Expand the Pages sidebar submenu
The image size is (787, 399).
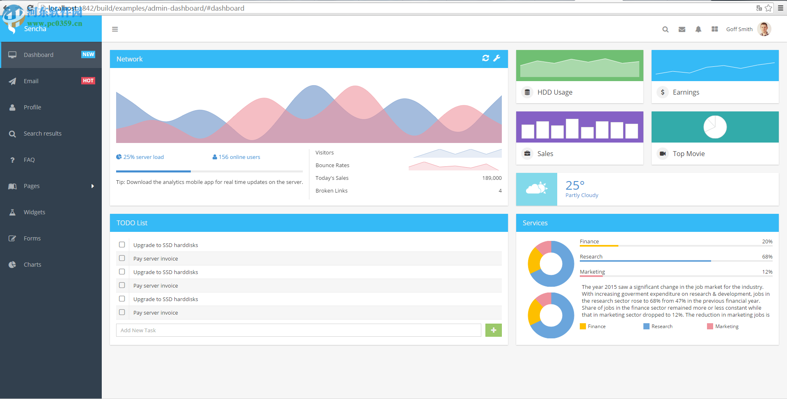tap(51, 186)
